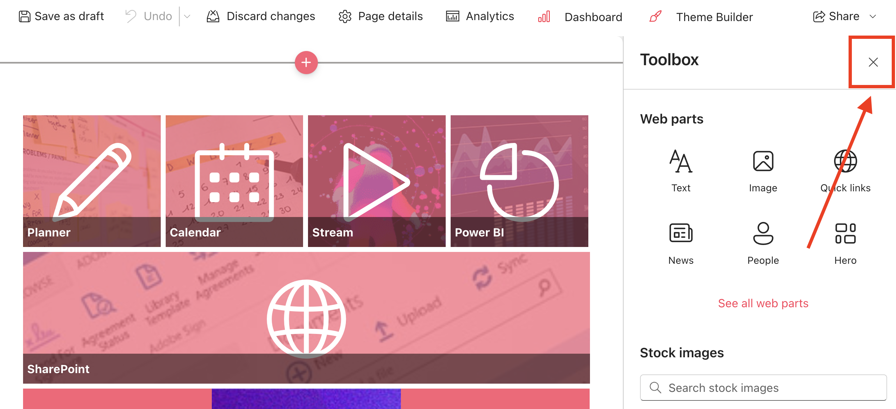This screenshot has width=896, height=409.
Task: Click the red plus add-section button
Action: point(306,63)
